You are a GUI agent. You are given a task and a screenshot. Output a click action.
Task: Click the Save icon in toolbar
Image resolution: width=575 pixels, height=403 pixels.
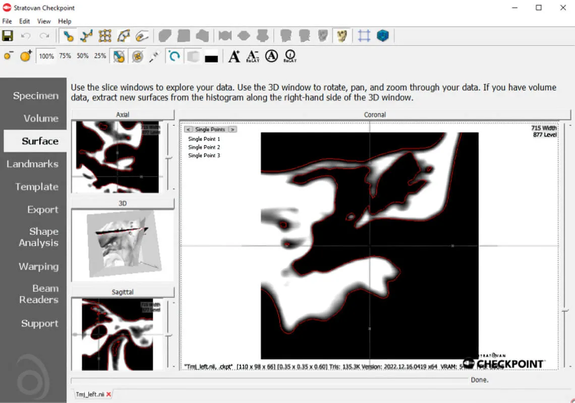8,36
